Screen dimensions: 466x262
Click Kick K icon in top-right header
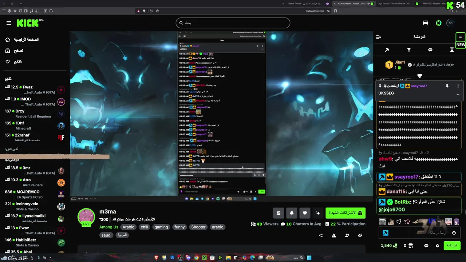[439, 23]
